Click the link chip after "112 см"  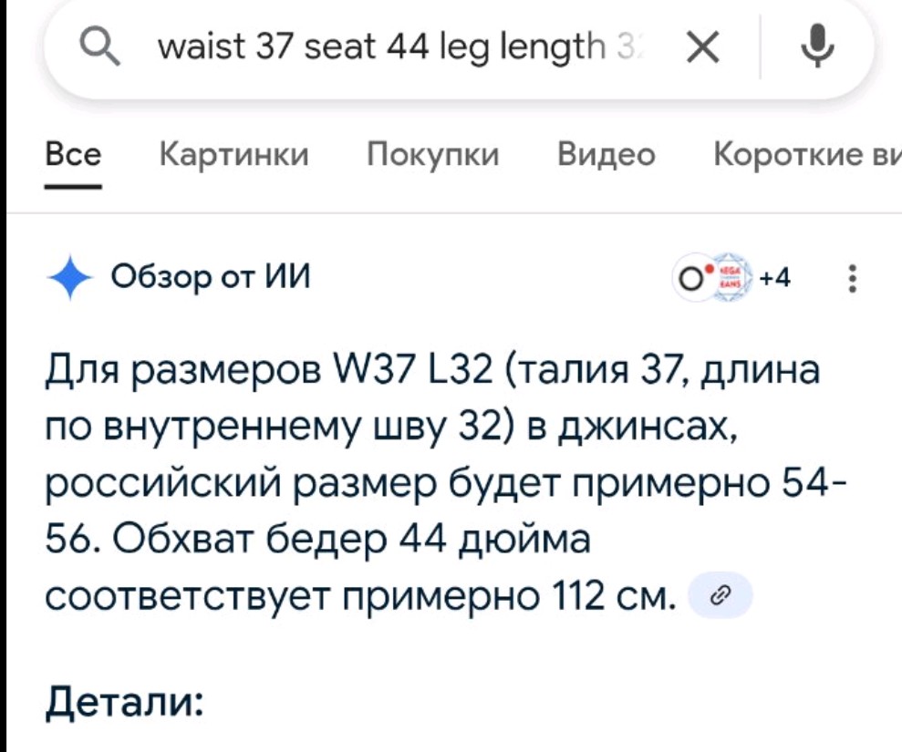[720, 595]
